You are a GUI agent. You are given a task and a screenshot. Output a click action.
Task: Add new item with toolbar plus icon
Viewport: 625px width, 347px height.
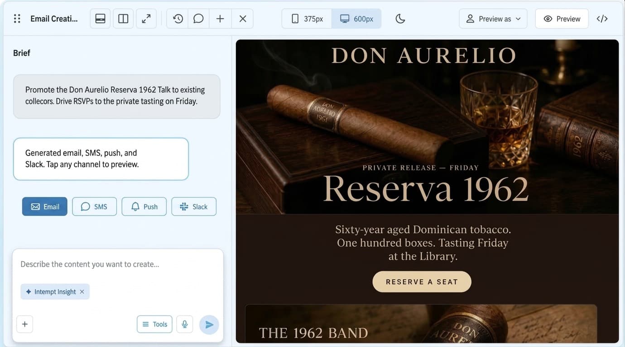[220, 19]
